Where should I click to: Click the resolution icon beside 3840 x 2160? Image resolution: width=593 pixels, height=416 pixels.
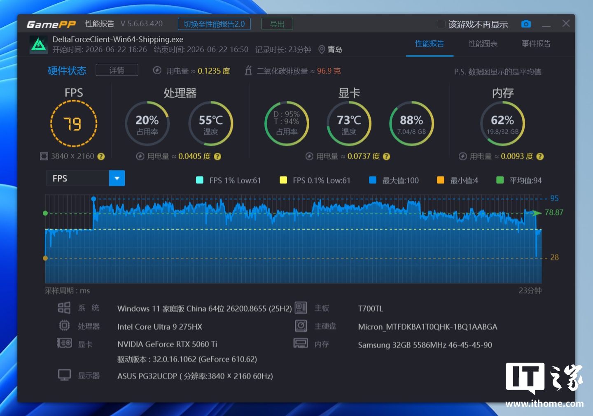[44, 156]
